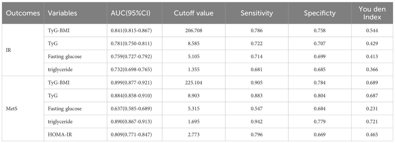Select the MetS outcome cell
Viewport: 395px width, 143px height.
coord(10,109)
